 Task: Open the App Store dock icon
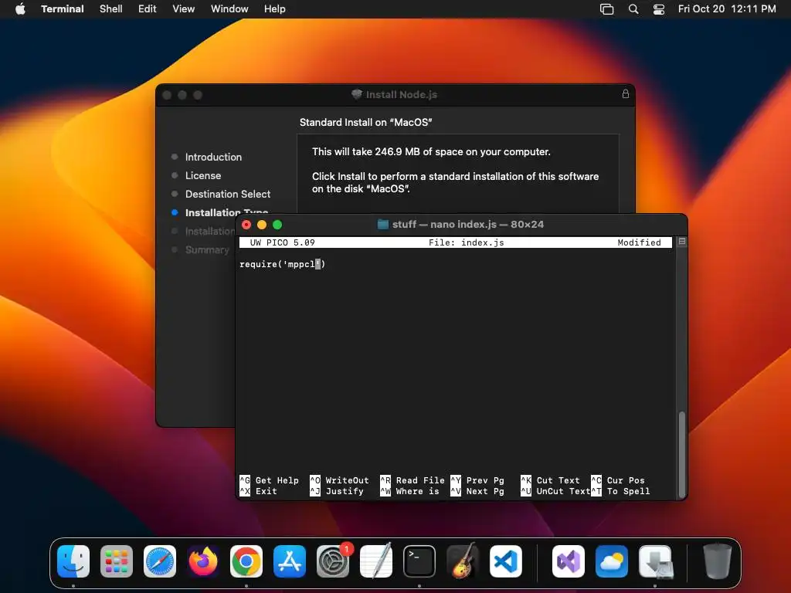[x=290, y=561]
